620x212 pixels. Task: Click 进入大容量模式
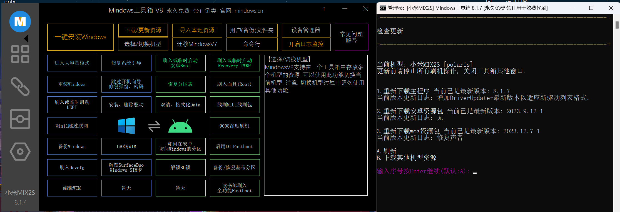(x=72, y=63)
